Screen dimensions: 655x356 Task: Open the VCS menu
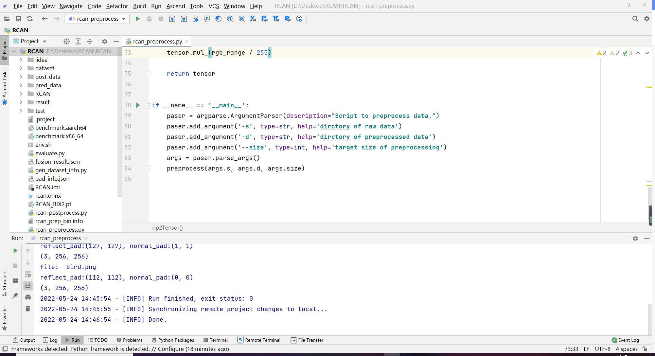tap(214, 6)
